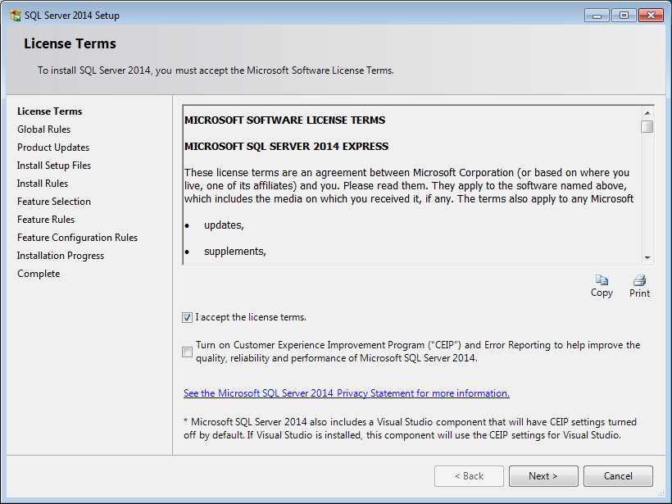This screenshot has height=504, width=672.
Task: Click the 'updates,' bullet text
Action: [224, 225]
